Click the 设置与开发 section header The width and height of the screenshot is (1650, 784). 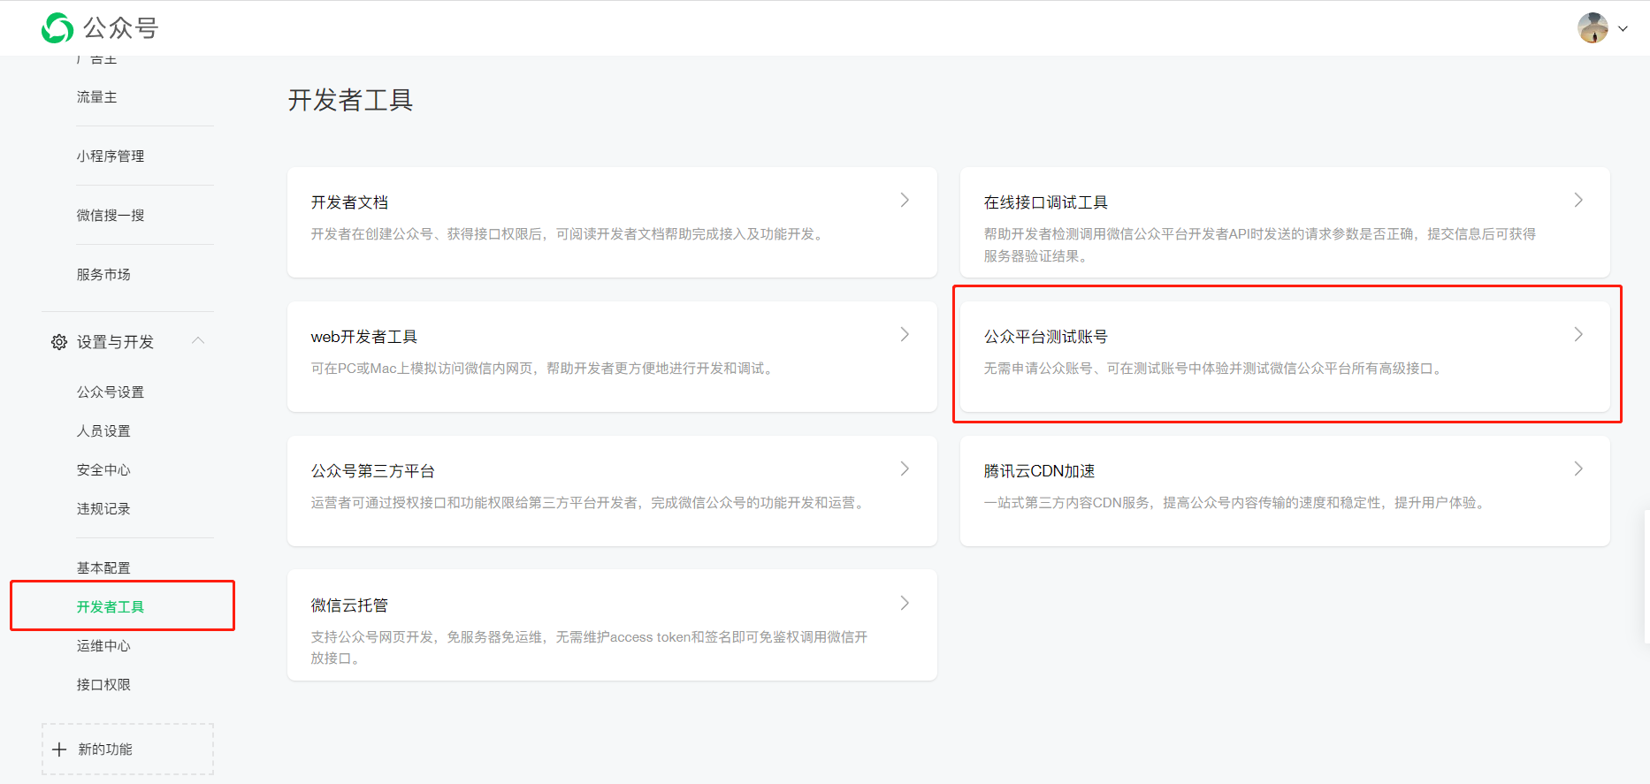[x=127, y=342]
